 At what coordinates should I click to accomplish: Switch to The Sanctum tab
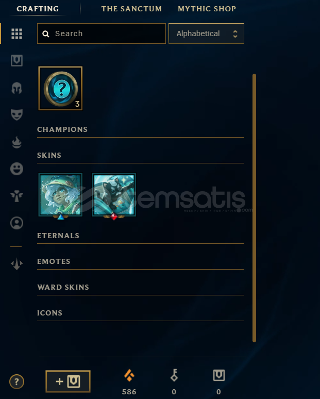point(131,9)
